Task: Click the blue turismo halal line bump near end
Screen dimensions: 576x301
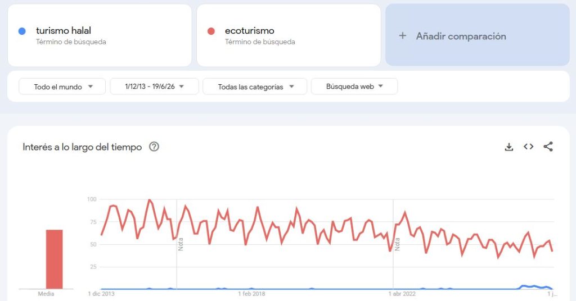Action: tap(533, 287)
